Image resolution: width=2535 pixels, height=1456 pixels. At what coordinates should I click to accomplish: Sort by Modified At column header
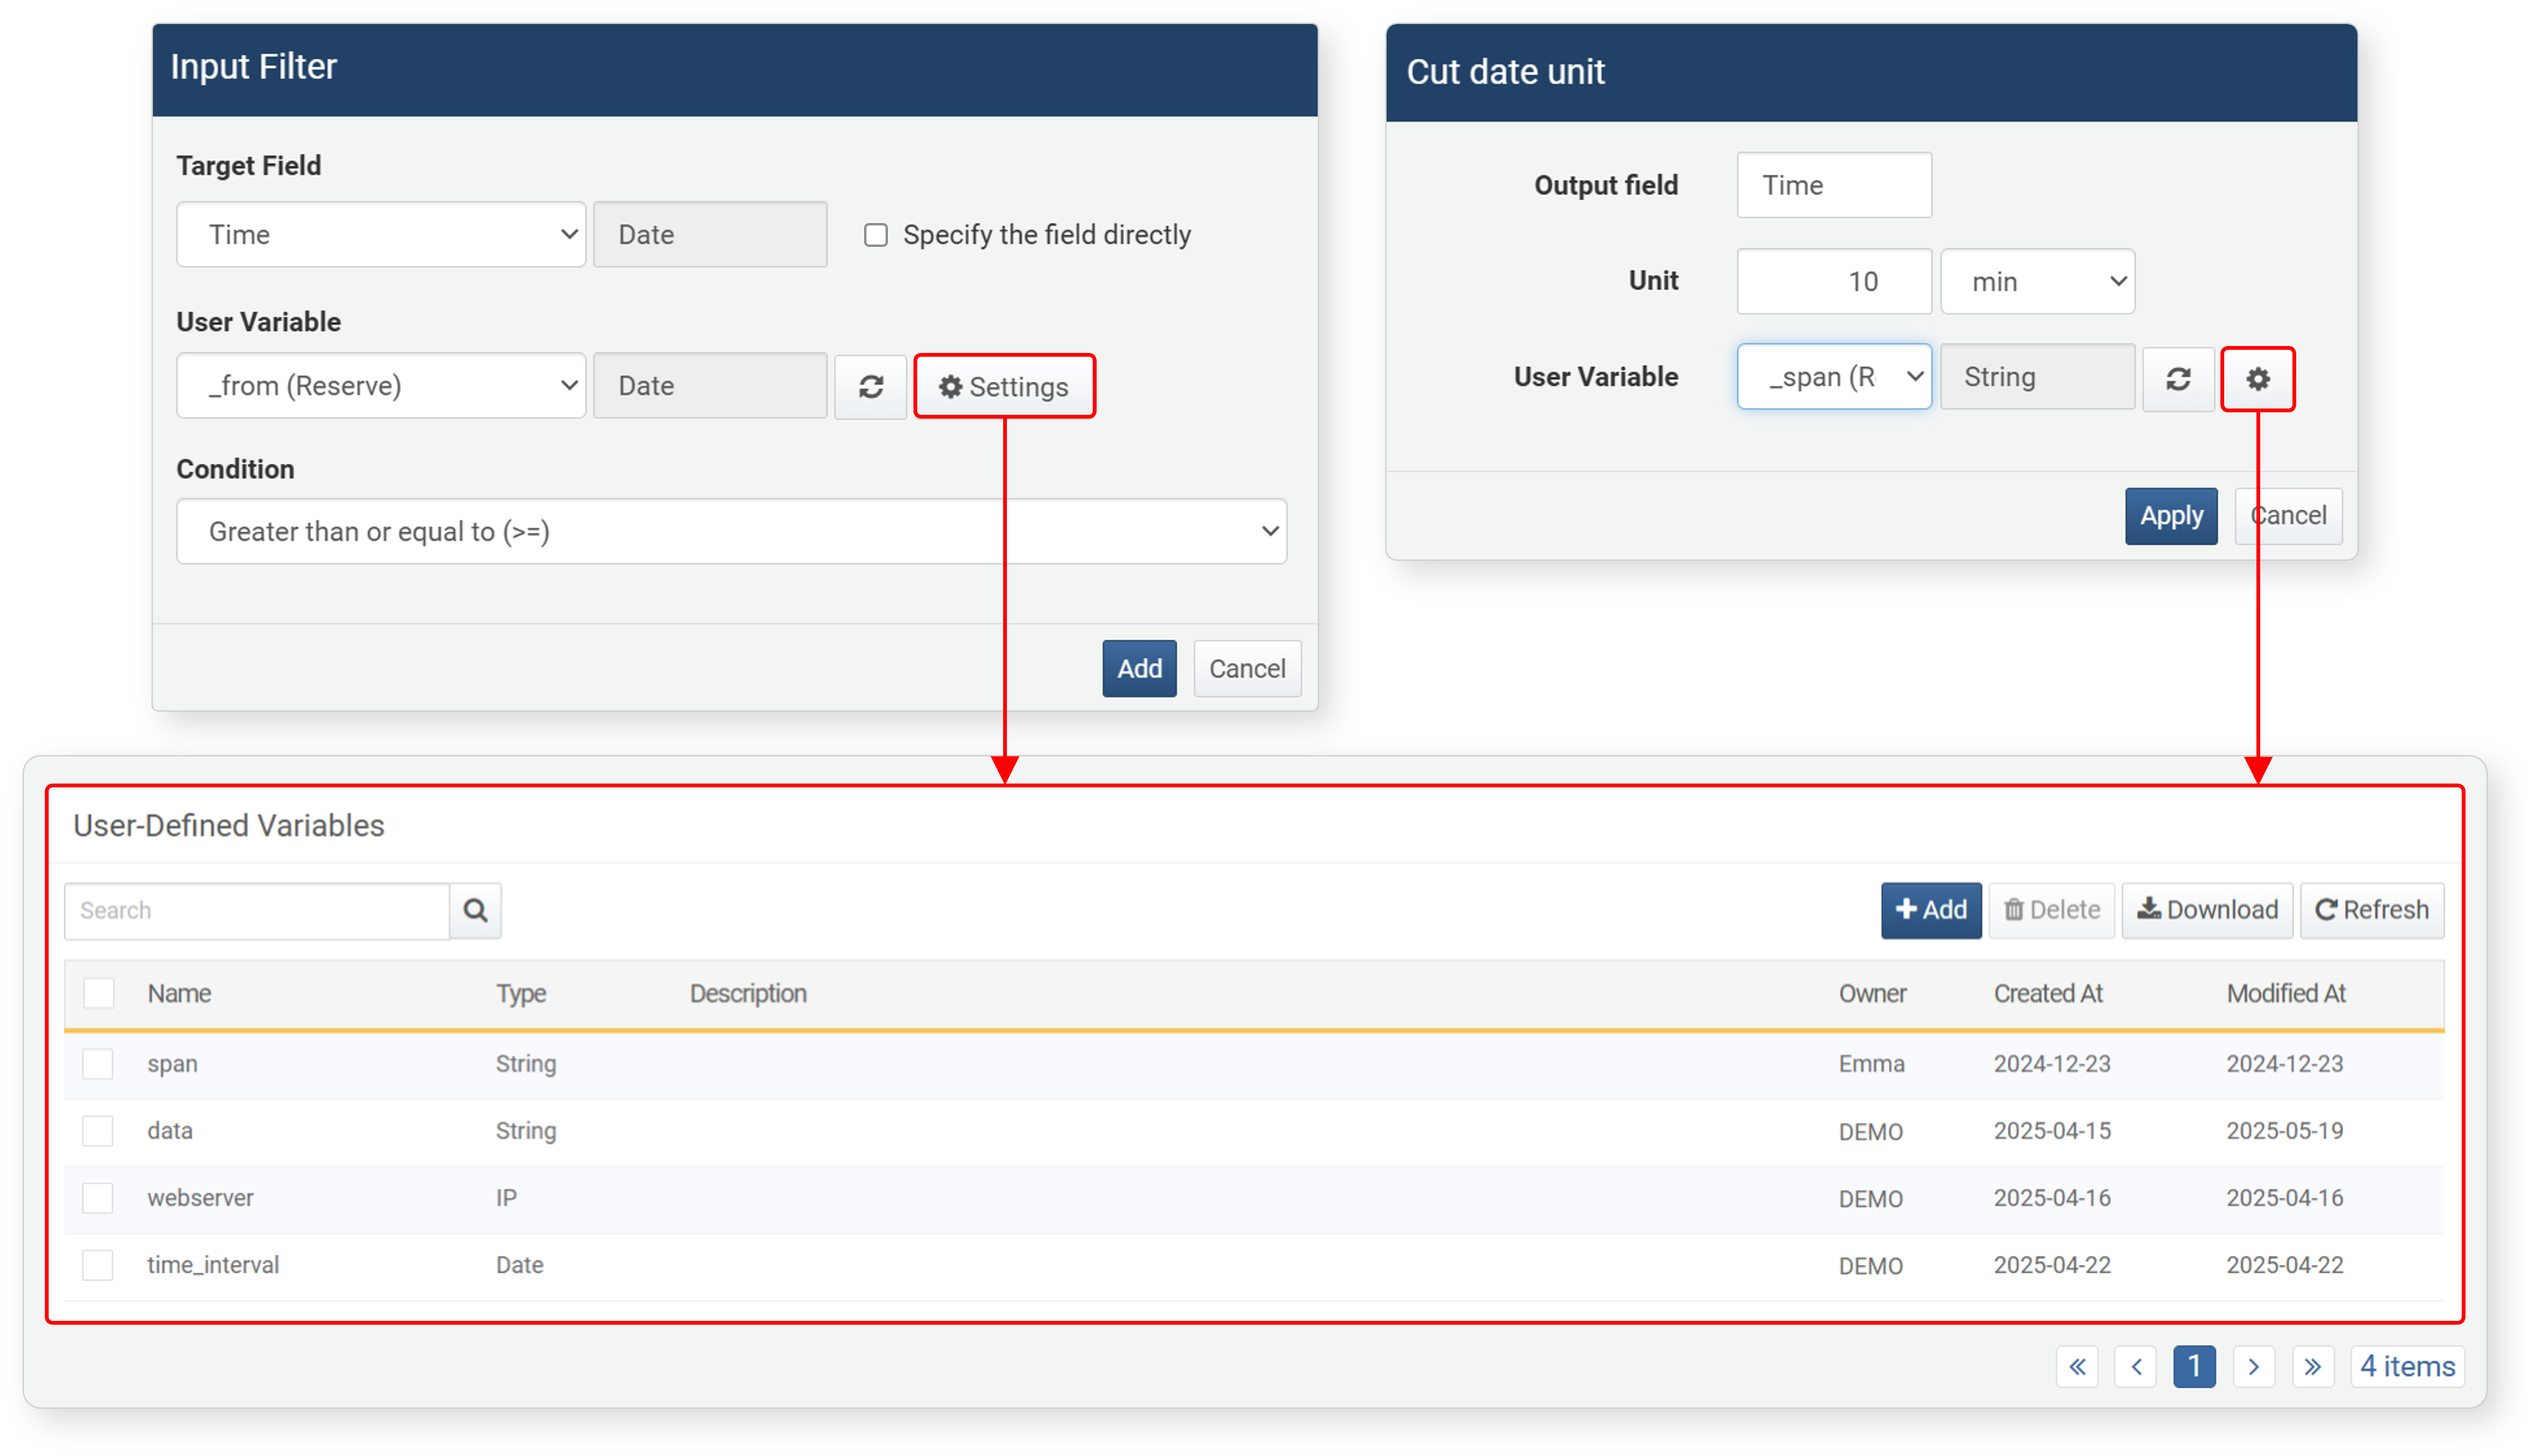[2286, 994]
